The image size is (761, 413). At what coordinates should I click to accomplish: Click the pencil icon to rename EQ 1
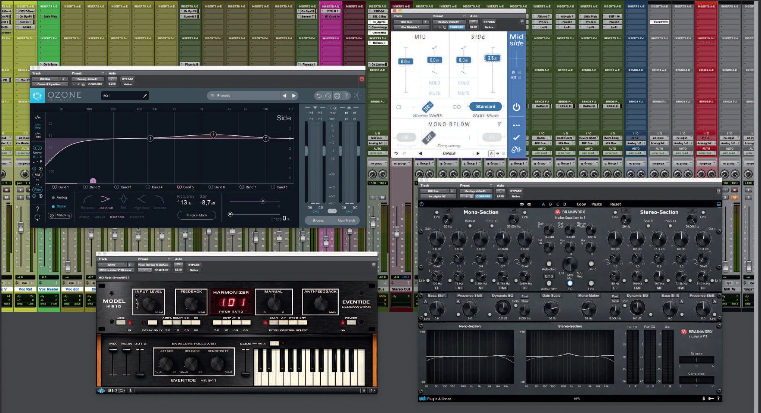145,96
